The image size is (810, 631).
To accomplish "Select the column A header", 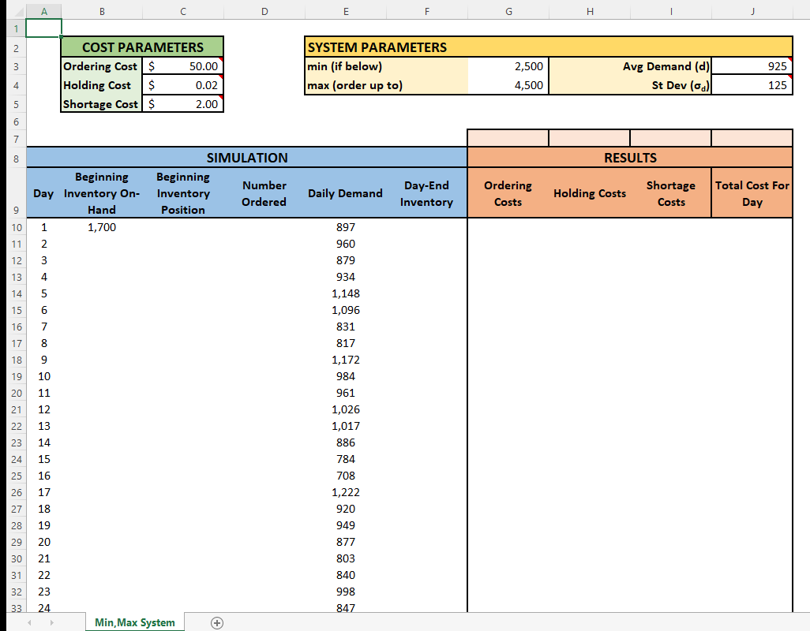I will click(x=43, y=11).
